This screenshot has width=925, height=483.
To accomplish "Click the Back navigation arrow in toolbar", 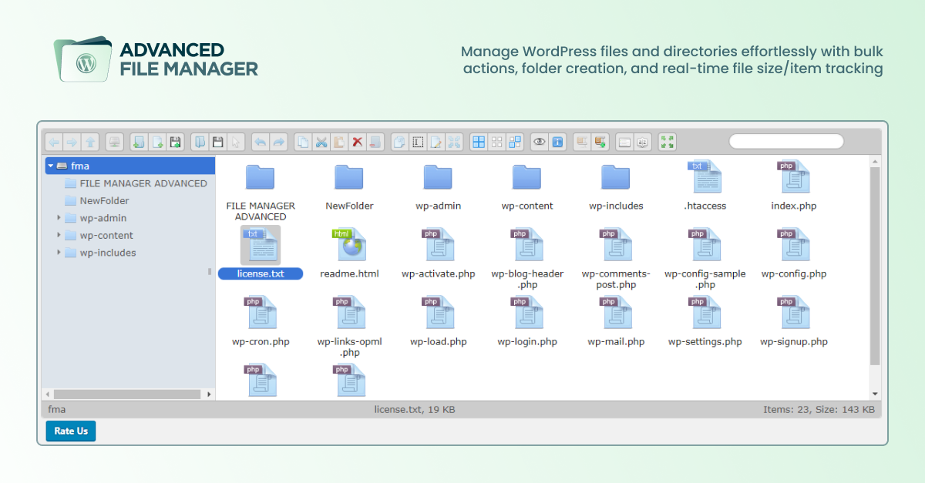I will (54, 142).
